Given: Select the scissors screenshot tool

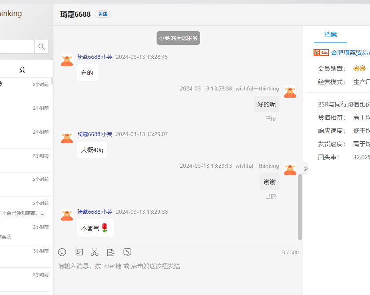Looking at the screenshot, I should point(95,252).
